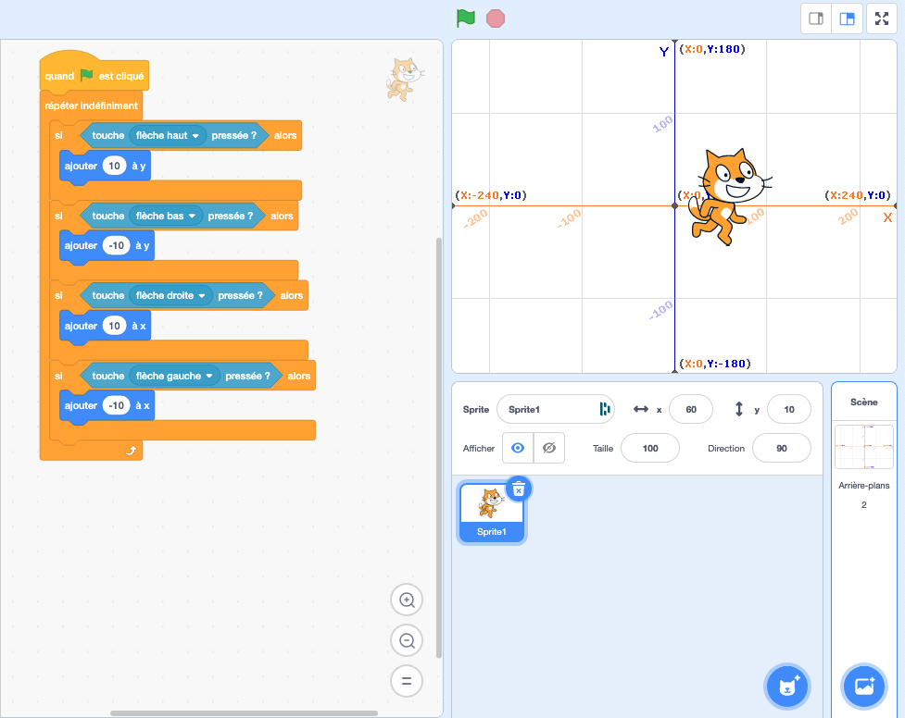Viewport: 905px width, 718px height.
Task: Edit value -10 in 'ajouter à y' block
Action: pos(117,246)
